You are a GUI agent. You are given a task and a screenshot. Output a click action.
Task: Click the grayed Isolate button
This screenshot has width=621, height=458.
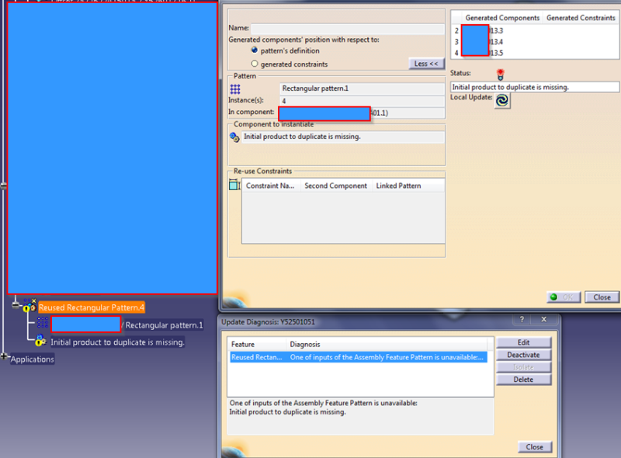pos(523,367)
